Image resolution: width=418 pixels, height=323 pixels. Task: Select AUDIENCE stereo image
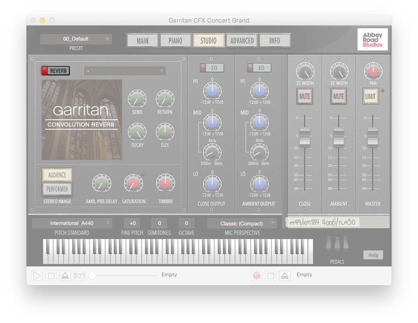point(57,175)
